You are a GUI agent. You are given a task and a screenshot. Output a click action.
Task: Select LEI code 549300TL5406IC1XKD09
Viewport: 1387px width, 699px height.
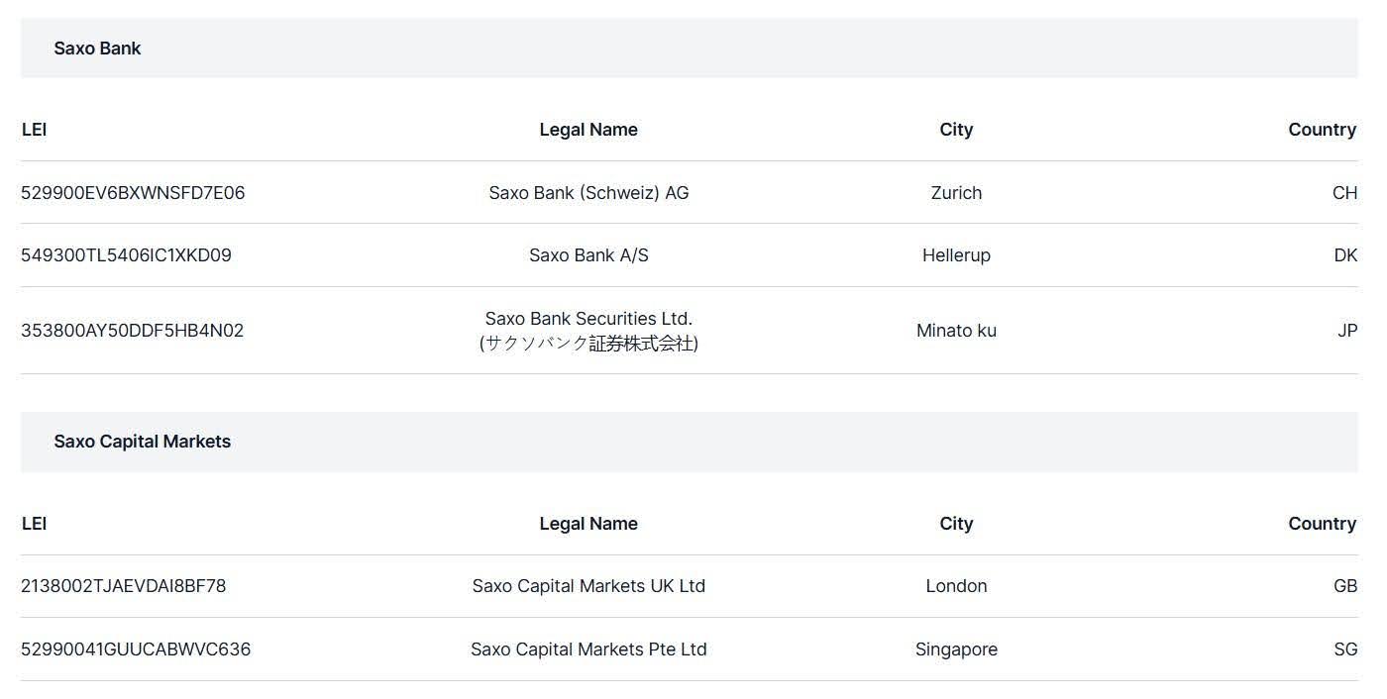[x=126, y=255]
